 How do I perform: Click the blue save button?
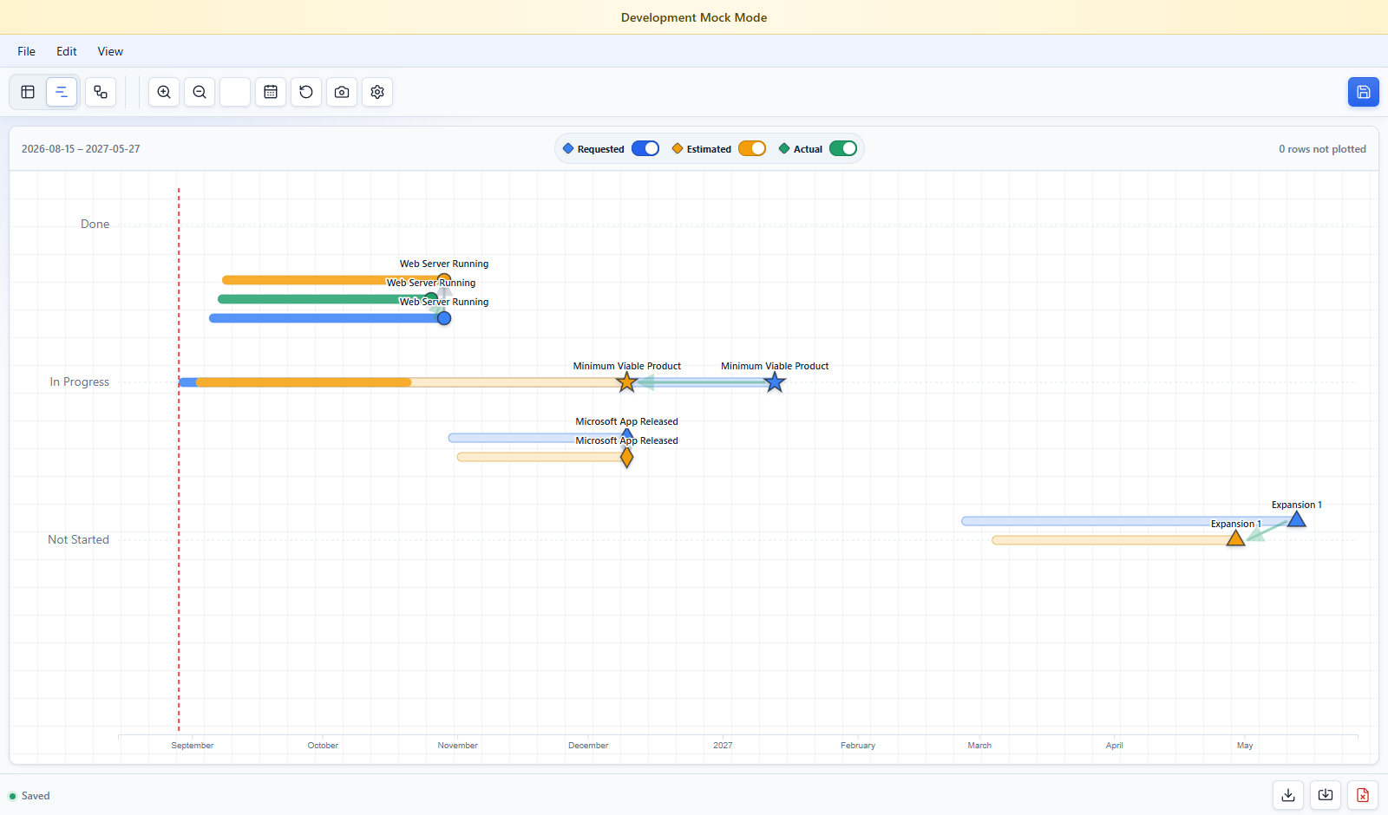tap(1364, 92)
